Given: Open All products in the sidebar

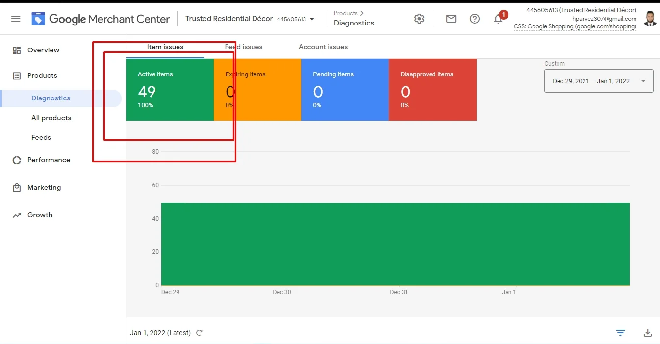Looking at the screenshot, I should 51,118.
